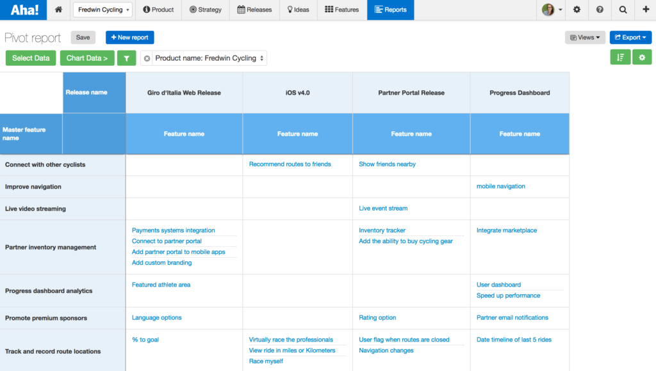Switch to the Strategy tab
The height and width of the screenshot is (371, 656).
coord(206,10)
